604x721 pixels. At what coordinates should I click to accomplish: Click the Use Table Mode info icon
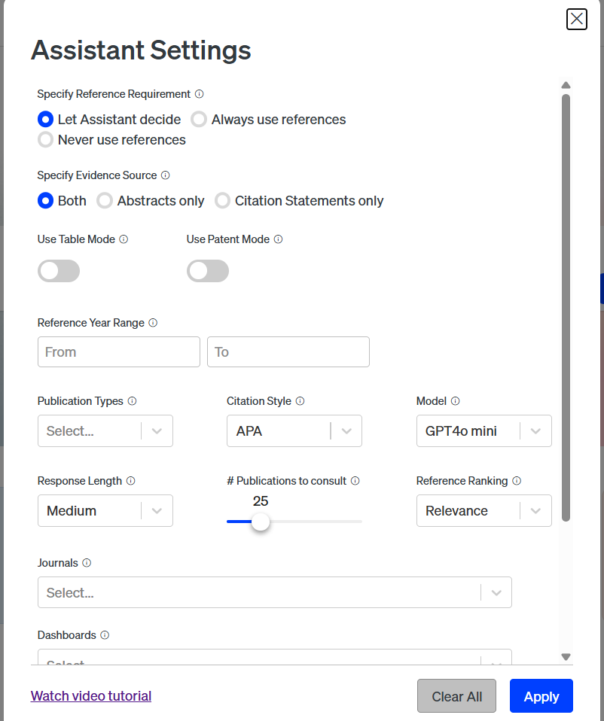coord(124,239)
